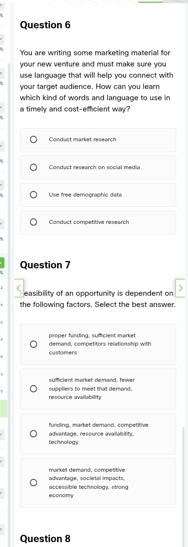Select radio for 'proper funding, sufficient market demand'

click(33, 344)
